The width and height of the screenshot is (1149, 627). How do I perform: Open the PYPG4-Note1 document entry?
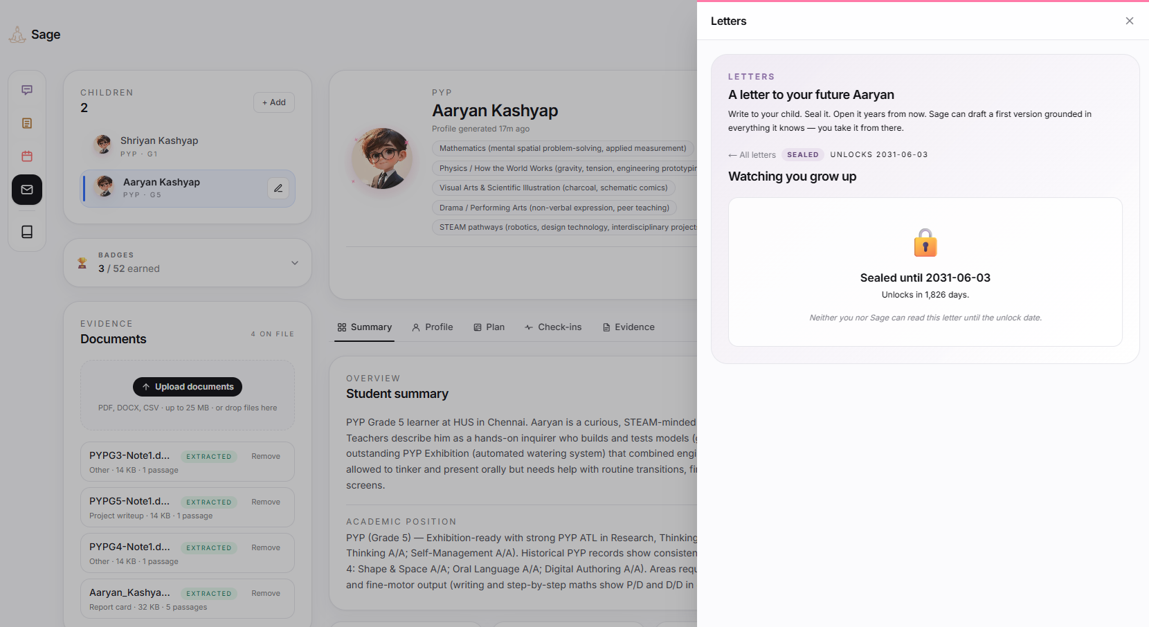point(188,553)
